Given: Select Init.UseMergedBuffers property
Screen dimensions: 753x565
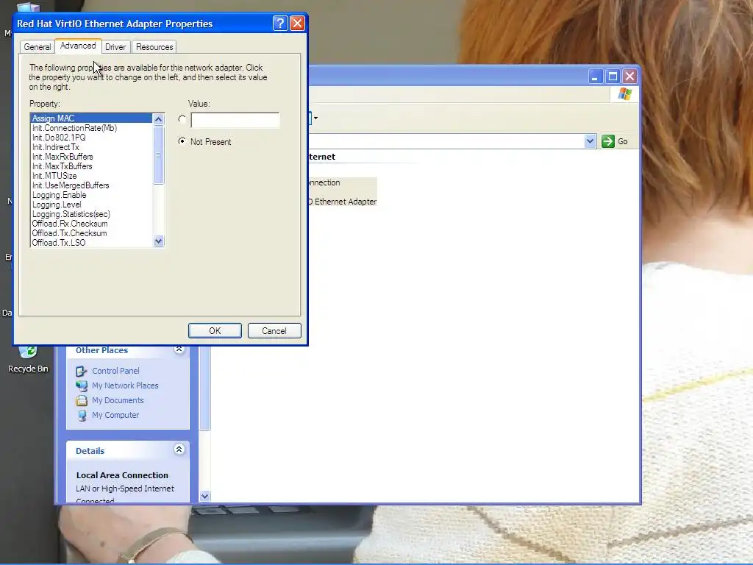Looking at the screenshot, I should click(91, 185).
